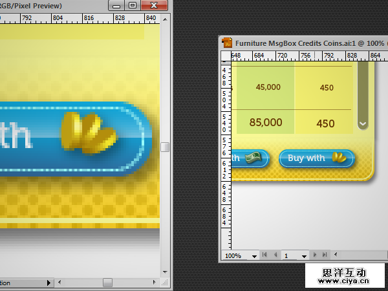Viewport: 388px width, 291px height.
Task: Click scroll-down arrow in left window
Action: pos(165,272)
